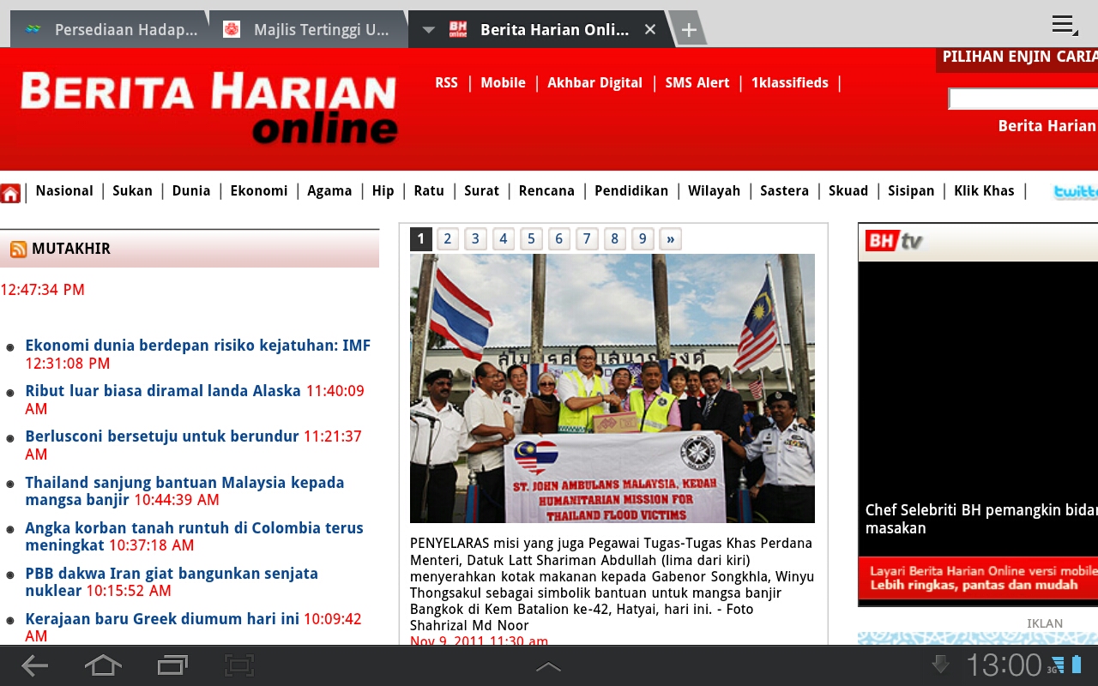Go to slideshow page 8

tap(615, 239)
